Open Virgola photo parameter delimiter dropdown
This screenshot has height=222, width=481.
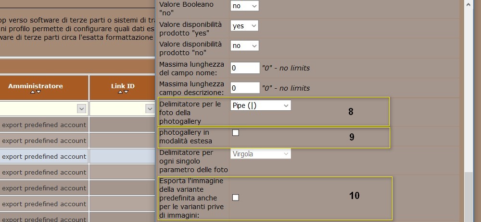[x=260, y=154]
